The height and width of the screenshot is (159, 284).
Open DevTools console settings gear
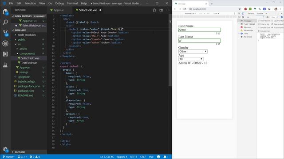point(282,17)
